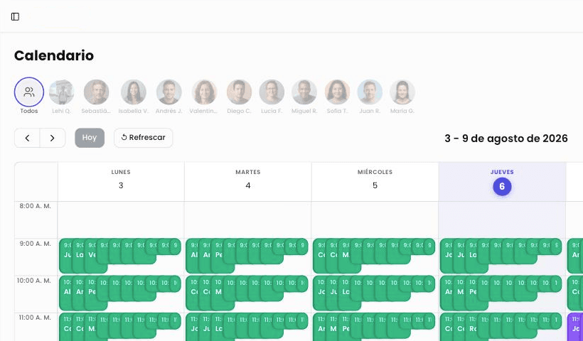Viewport: 583px width, 341px height.
Task: Click the Calendario page title
Action: pyautogui.click(x=54, y=55)
